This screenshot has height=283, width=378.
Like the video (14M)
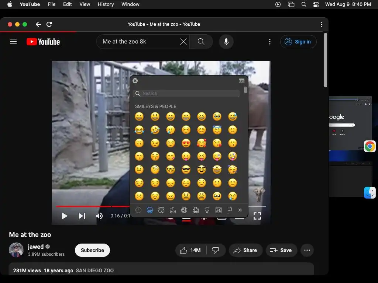pyautogui.click(x=191, y=250)
